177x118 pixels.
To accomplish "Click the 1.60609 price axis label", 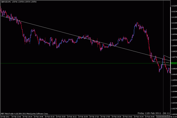I will tap(174, 74).
